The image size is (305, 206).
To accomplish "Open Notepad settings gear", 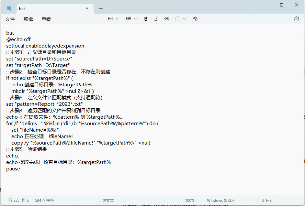I will tap(297, 19).
